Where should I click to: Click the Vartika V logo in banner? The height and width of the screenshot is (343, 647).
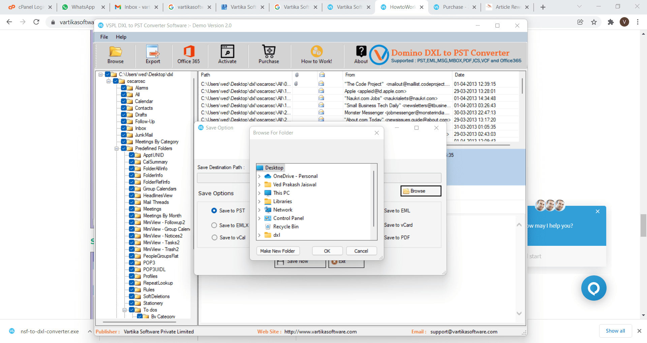click(379, 54)
